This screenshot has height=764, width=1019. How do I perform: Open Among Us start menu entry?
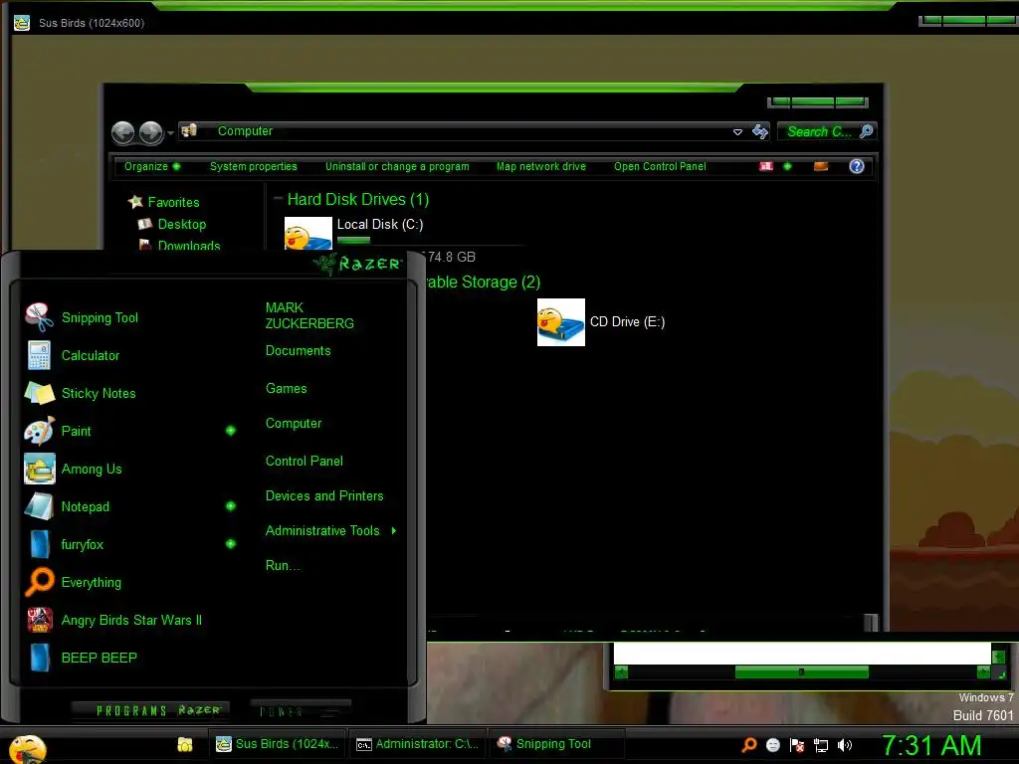(x=130, y=469)
